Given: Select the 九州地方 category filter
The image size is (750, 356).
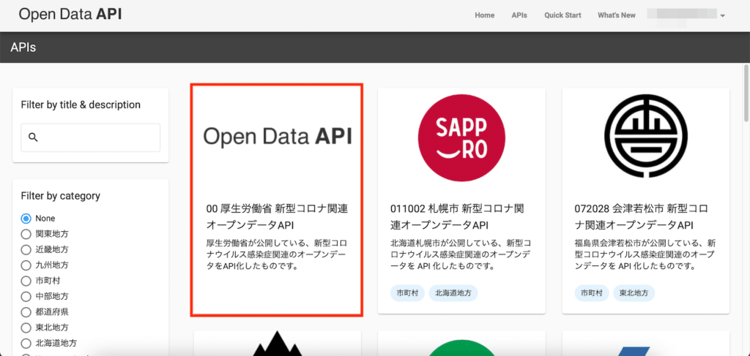Looking at the screenshot, I should 26,265.
